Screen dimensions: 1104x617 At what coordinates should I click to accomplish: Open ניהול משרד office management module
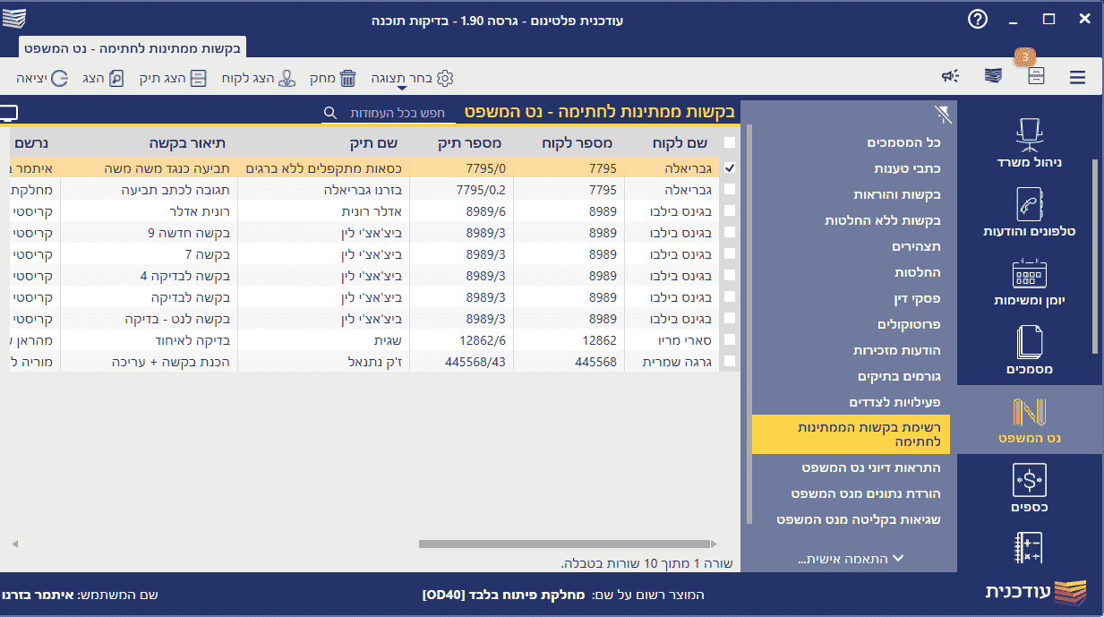(x=1028, y=142)
